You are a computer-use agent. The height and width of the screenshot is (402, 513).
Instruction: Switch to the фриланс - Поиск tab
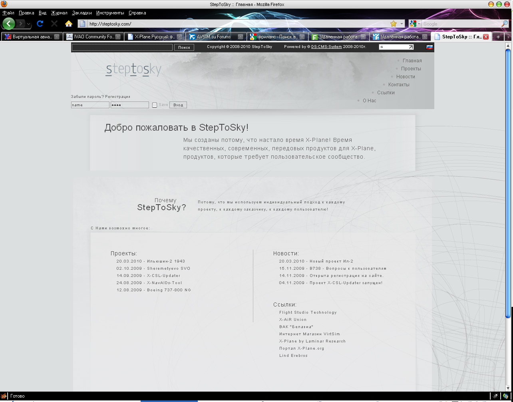277,37
